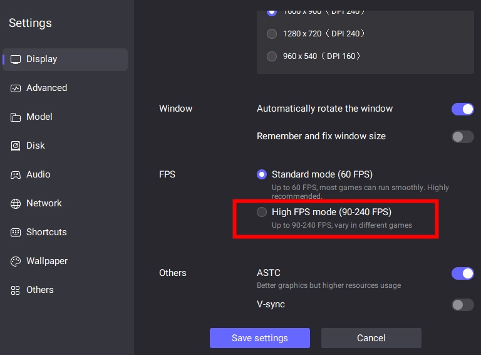Click the Network globe icon
This screenshot has width=481, height=355.
pos(16,204)
